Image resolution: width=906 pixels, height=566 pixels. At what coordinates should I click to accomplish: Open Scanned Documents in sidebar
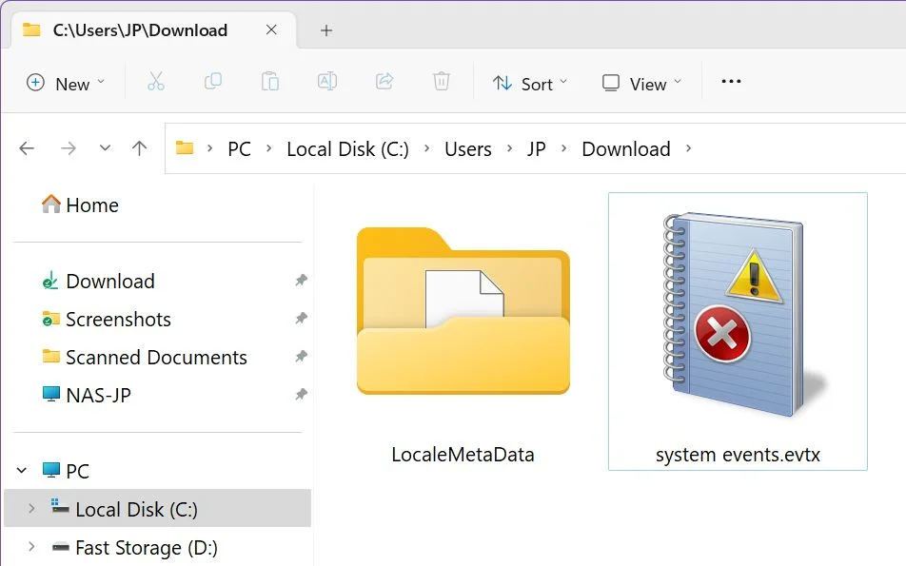(x=145, y=358)
